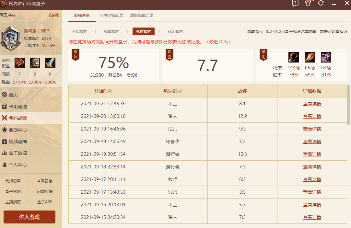Click the 标准战力: 6139 text
351x228 pixels.
[x=37, y=39]
